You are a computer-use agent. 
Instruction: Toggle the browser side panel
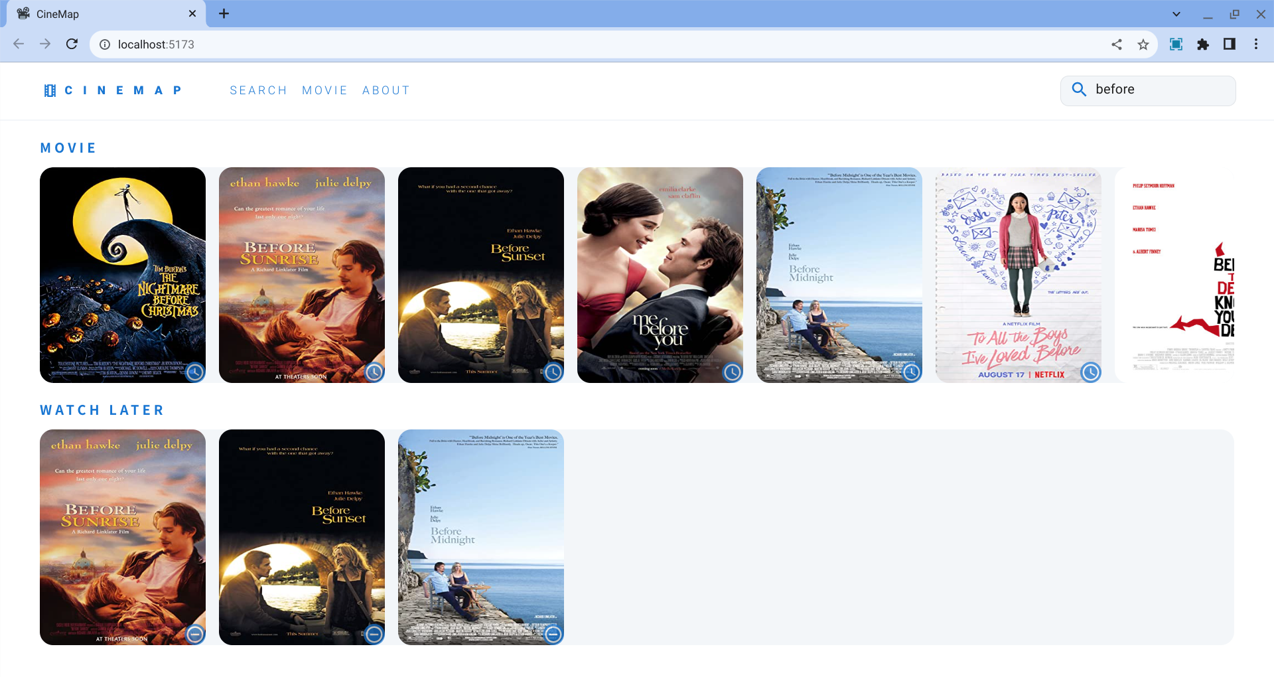click(x=1230, y=44)
